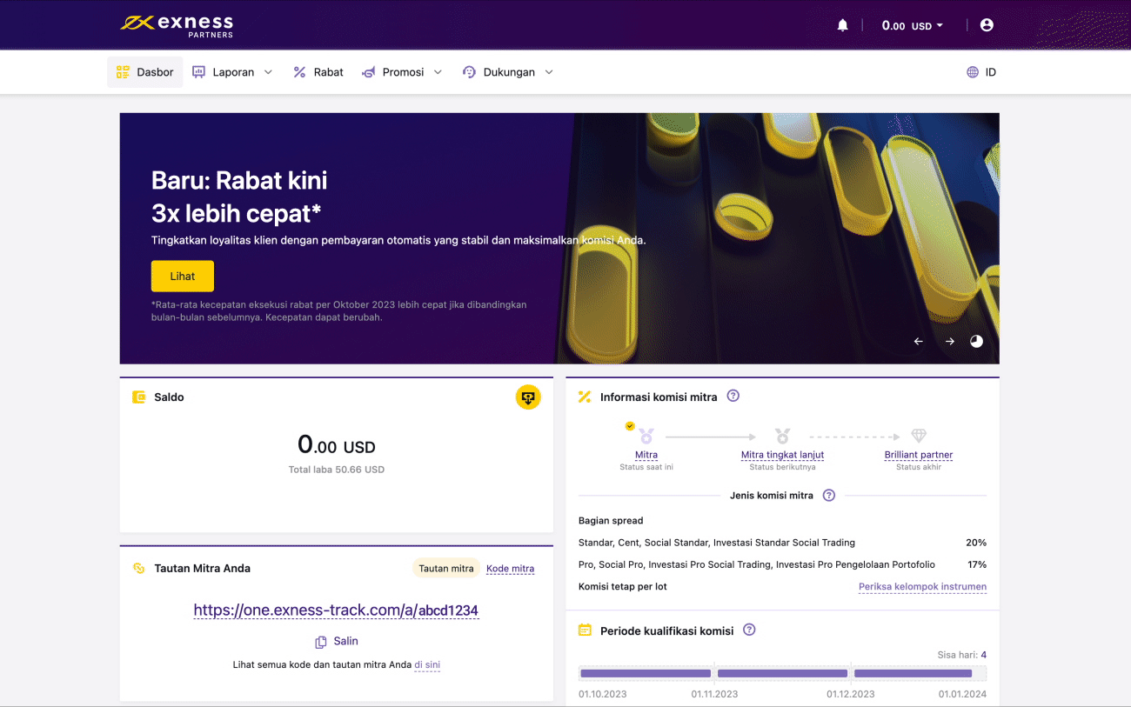Open help icon next to Informasi komisi mitra
This screenshot has width=1131, height=707.
pyautogui.click(x=733, y=397)
